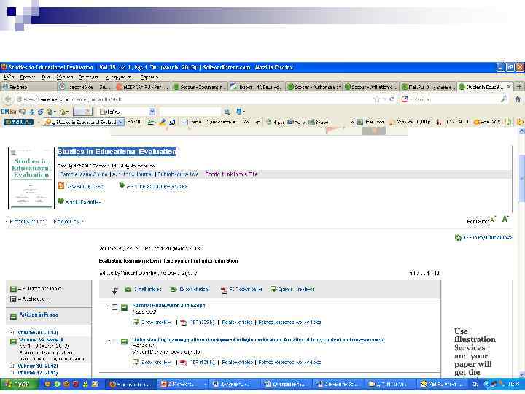This screenshot has width=525, height=394.
Task: Open Related reference work articles under second article
Action: [x=289, y=363]
